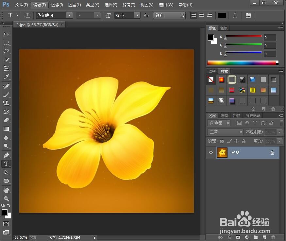
Task: Pick a color from the spectrum ramp
Action: pyautogui.click(x=243, y=63)
